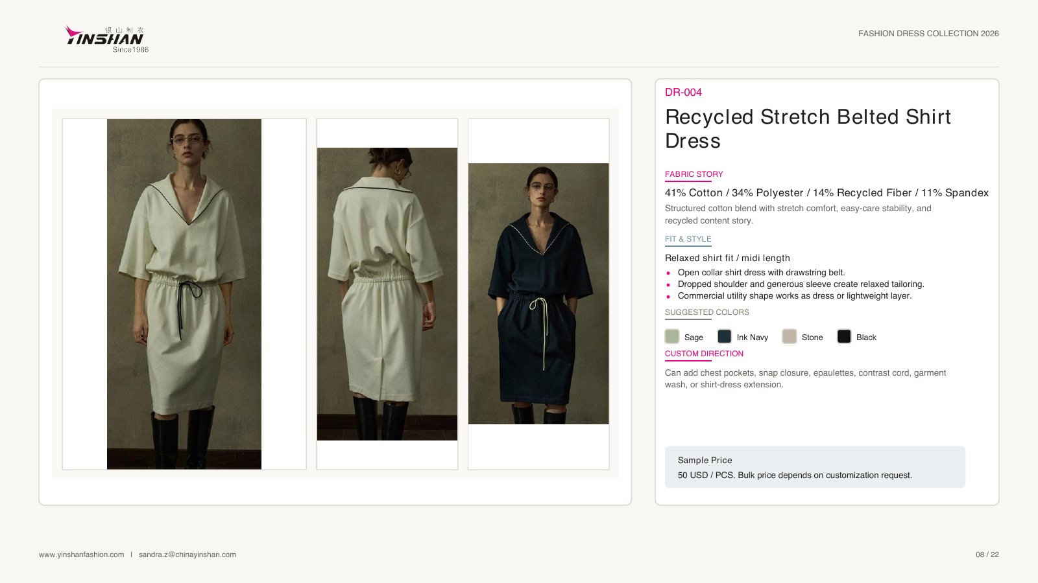This screenshot has height=583, width=1038.
Task: Click the Recycled Stretch Belted Shirt Dress title
Action: (808, 128)
